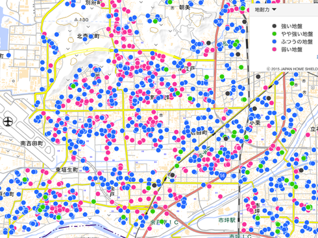The width and height of the screenshot is (318, 238).
Task: Click the pink 弱い地盤 legend dot
Action: click(275, 49)
